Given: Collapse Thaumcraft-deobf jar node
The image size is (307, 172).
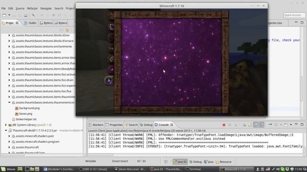Looking at the screenshot, I should point(6,130).
